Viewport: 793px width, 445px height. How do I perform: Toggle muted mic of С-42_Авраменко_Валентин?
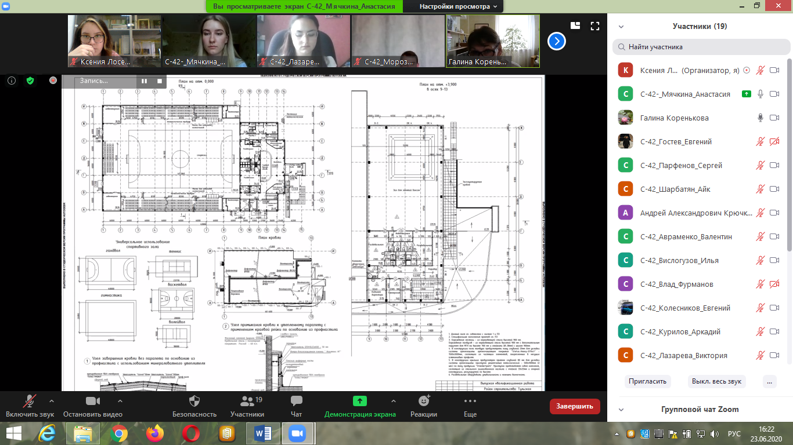pyautogui.click(x=760, y=236)
